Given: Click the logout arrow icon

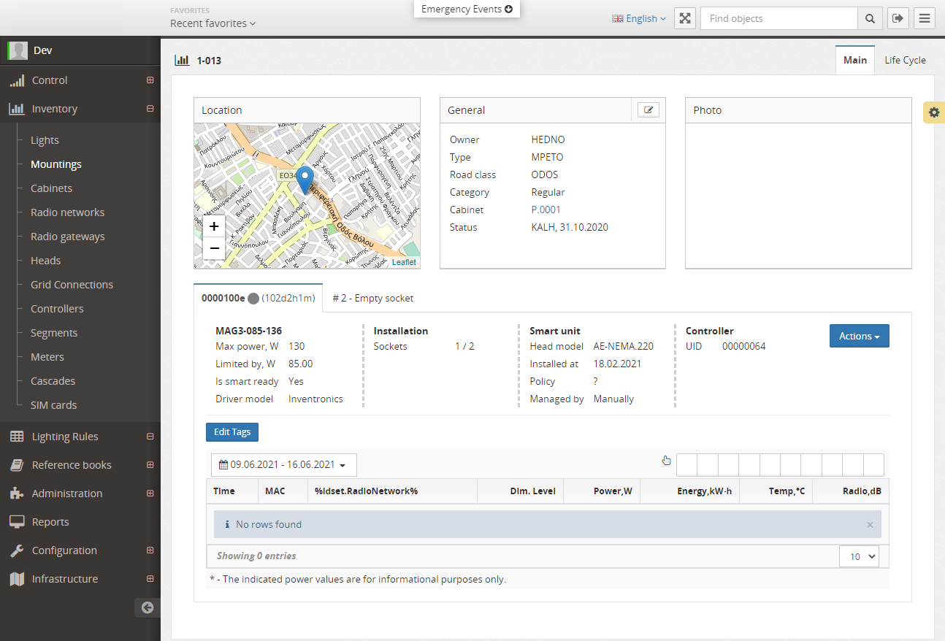Looking at the screenshot, I should (x=898, y=18).
